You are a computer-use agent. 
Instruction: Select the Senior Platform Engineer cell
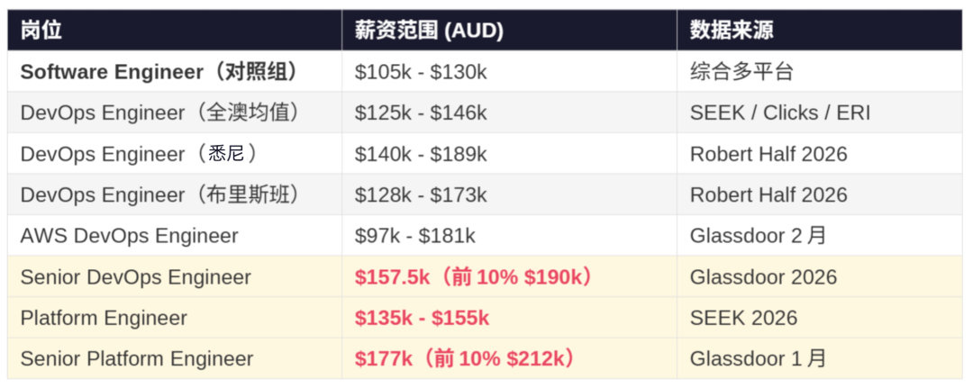coord(137,358)
